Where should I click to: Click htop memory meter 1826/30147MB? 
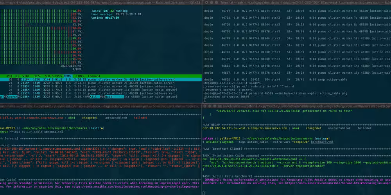[x=71, y=66]
